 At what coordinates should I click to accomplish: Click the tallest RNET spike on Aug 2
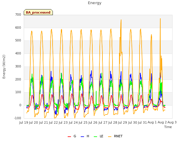tap(160, 19)
